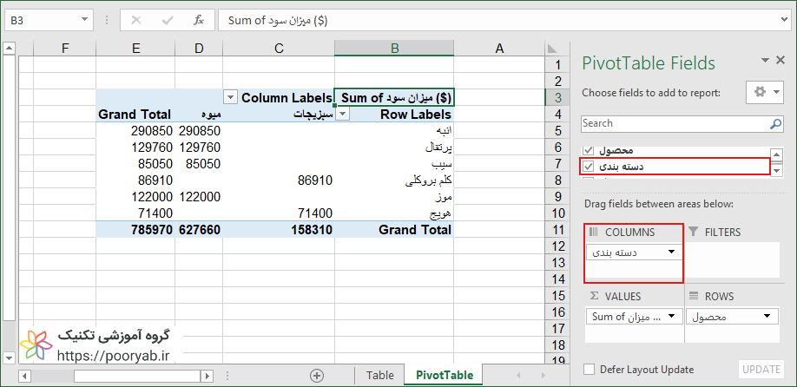
Task: Uncheck the محصول field checkbox
Action: point(589,150)
